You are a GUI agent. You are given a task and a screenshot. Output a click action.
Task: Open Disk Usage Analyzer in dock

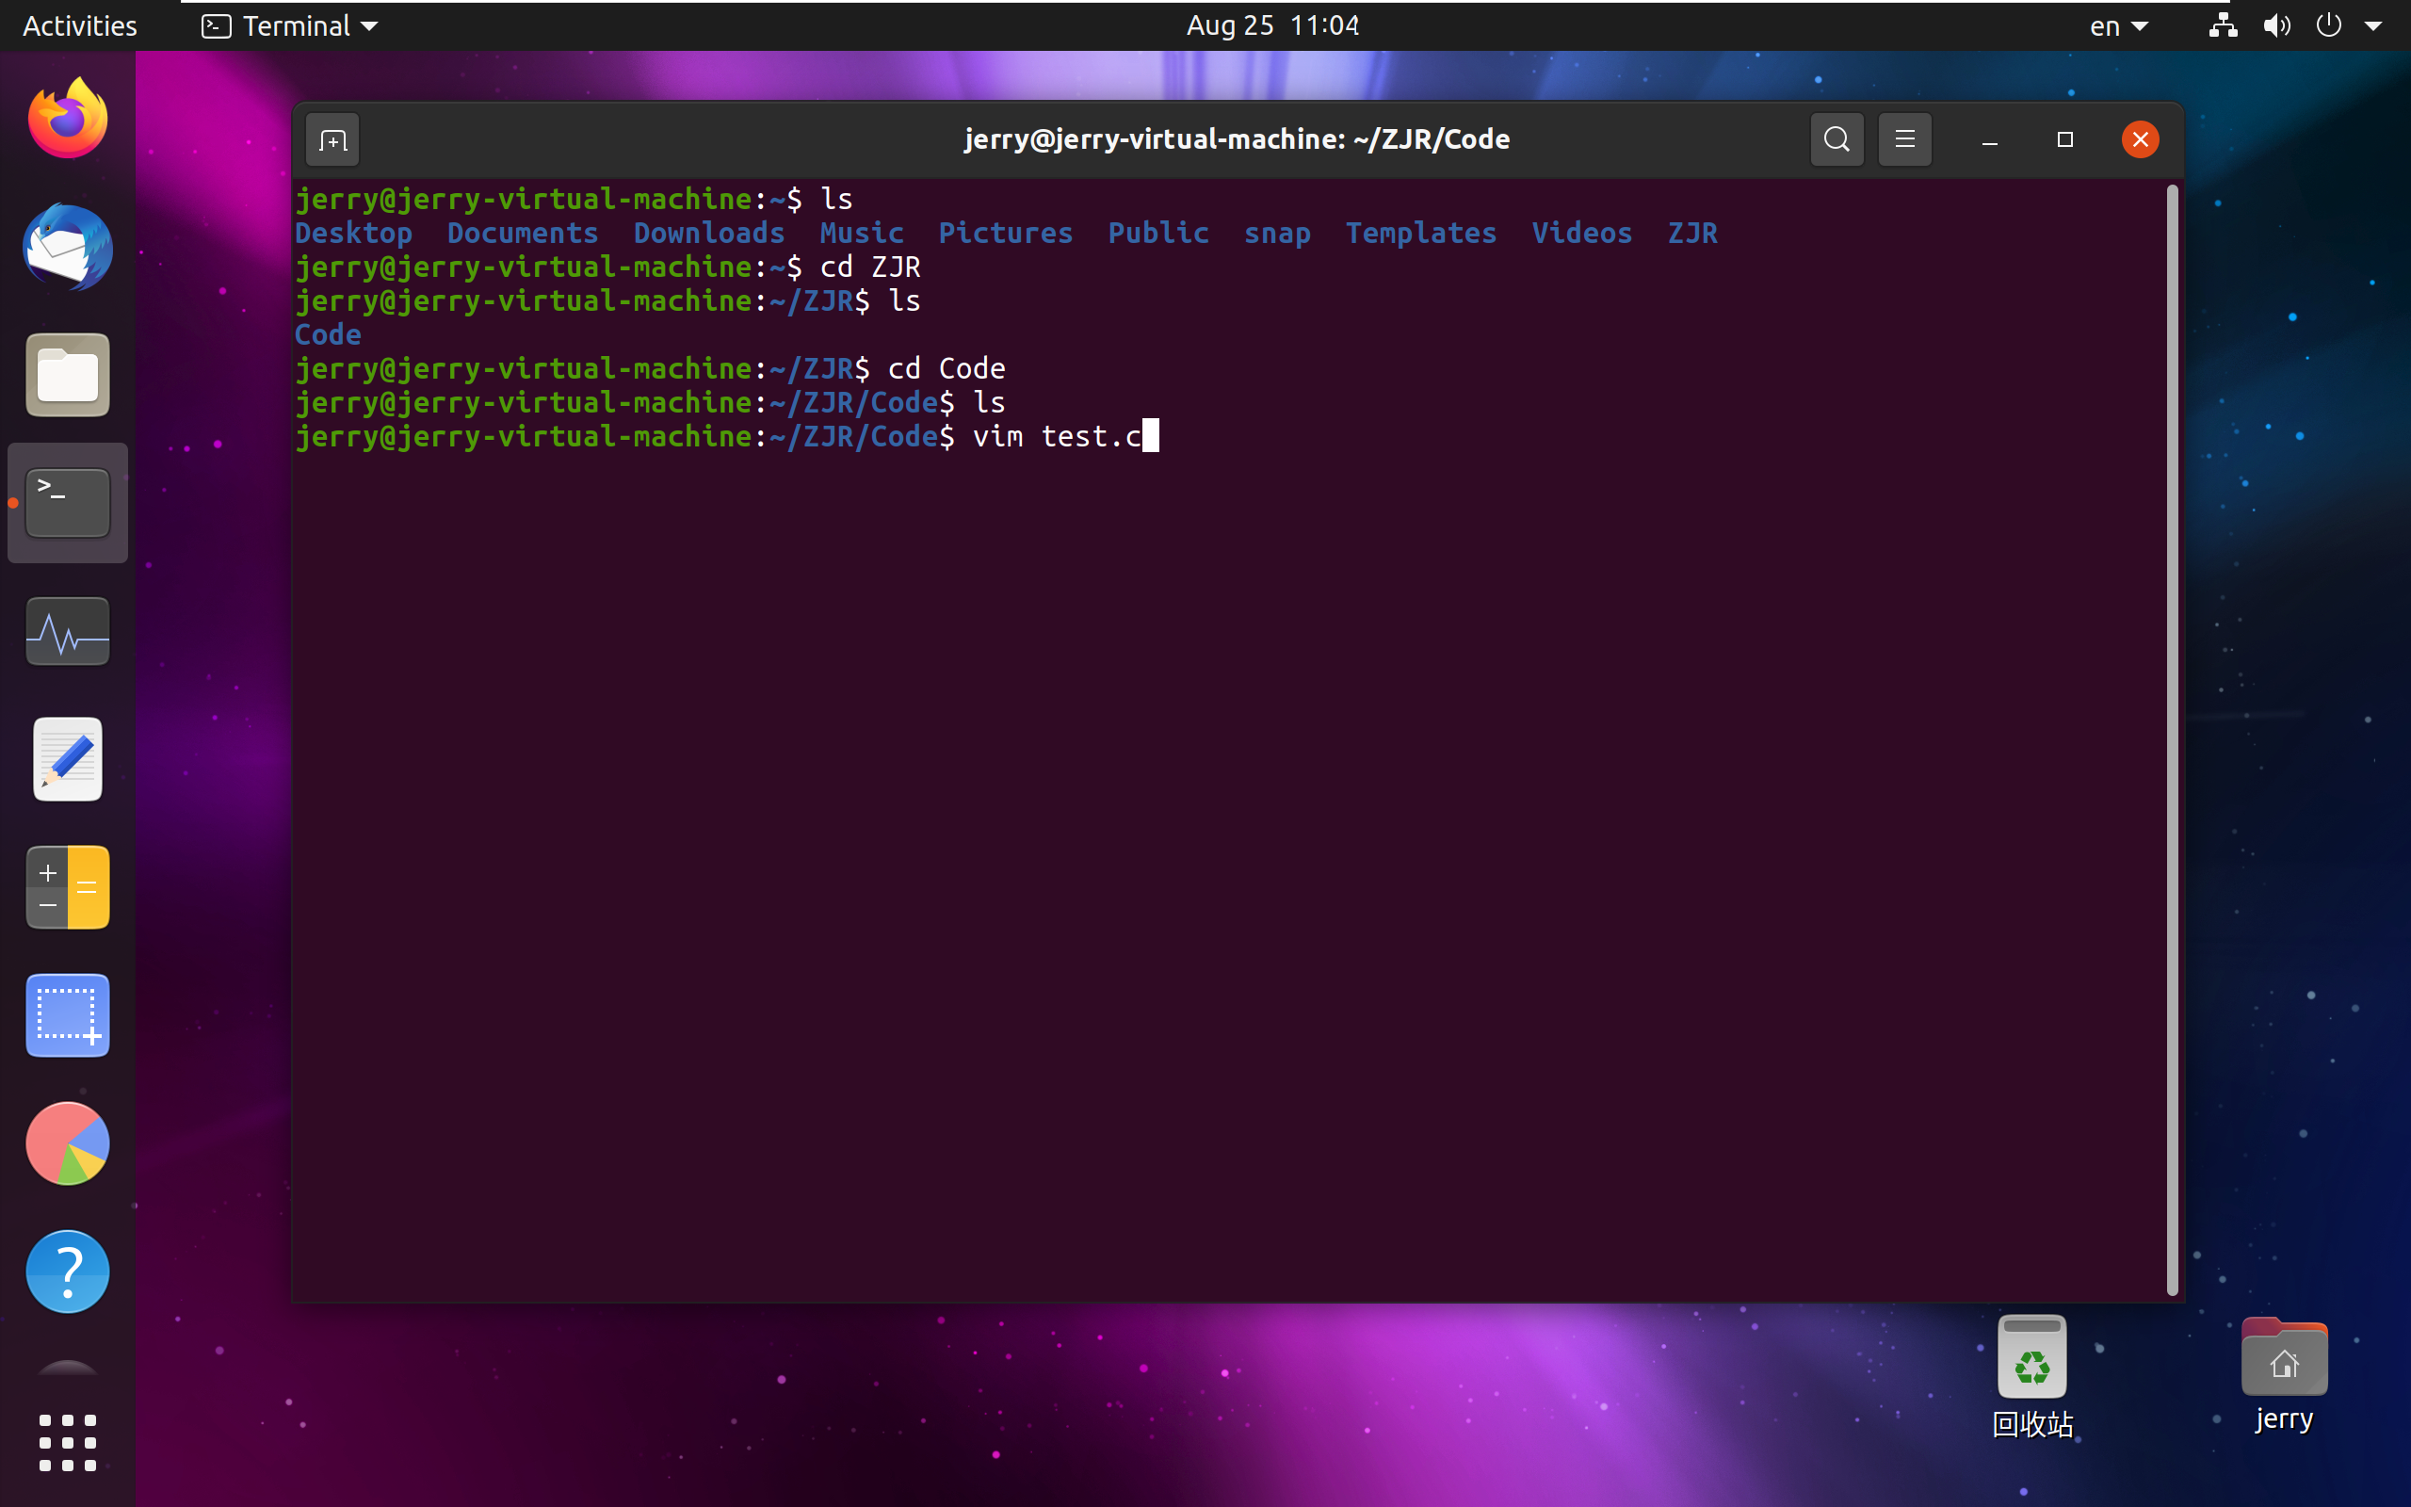coord(68,1143)
